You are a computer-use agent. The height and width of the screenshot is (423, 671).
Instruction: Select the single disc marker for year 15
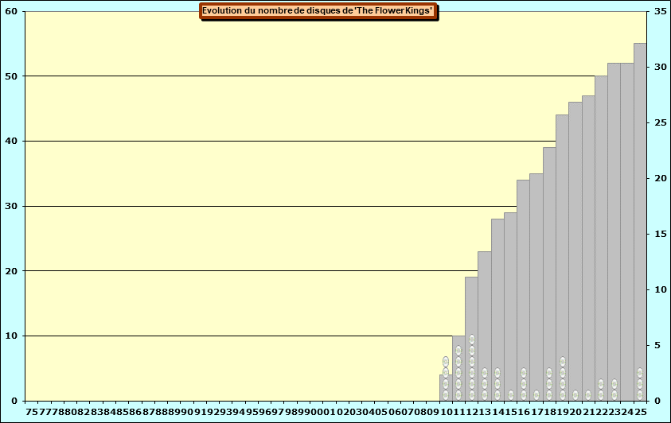[x=510, y=395]
